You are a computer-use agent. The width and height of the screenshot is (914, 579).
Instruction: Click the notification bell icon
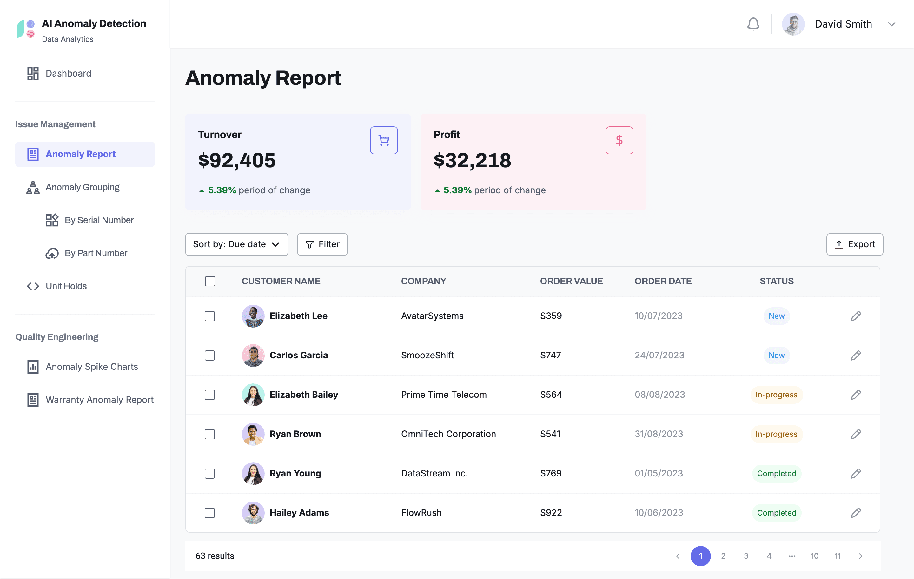coord(753,24)
